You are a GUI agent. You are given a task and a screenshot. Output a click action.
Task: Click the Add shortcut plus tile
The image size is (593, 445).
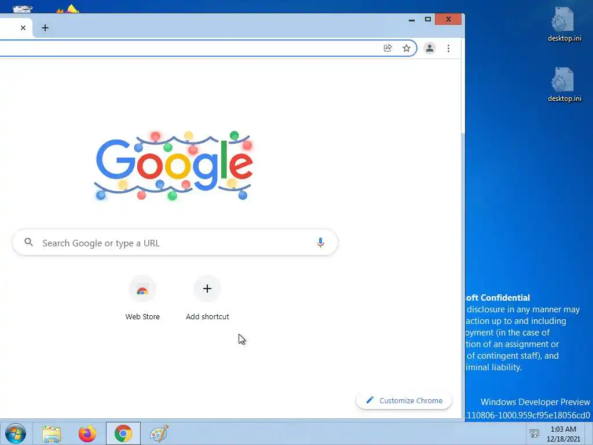point(207,289)
